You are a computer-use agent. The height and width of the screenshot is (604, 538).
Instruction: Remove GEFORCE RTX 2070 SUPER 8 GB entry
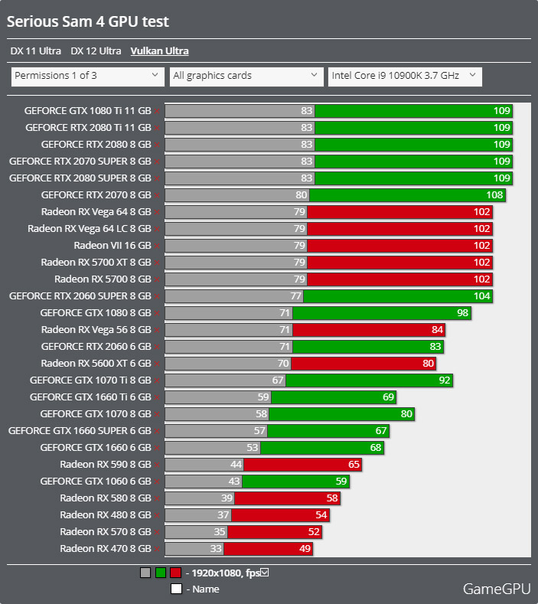(157, 162)
